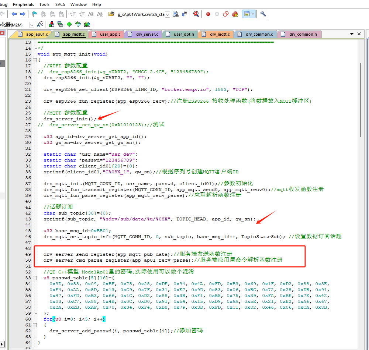Click the Find icon next to the search box
The height and width of the screenshot is (350, 369).
pyautogui.click(x=176, y=14)
